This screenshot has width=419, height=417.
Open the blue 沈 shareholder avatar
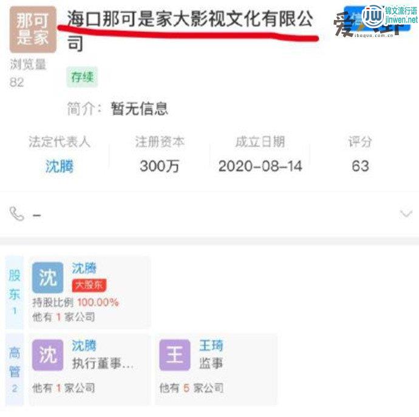(47, 278)
